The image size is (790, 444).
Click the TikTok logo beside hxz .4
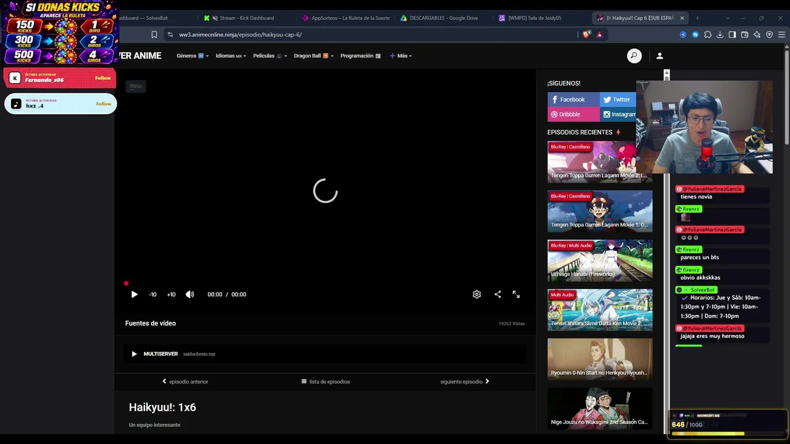[16, 104]
